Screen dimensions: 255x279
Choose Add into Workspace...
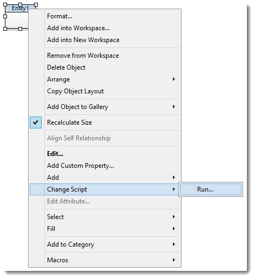click(x=105, y=28)
